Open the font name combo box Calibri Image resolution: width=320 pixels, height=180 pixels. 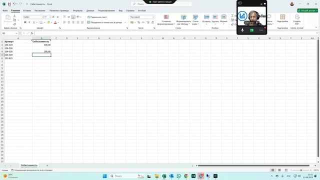tap(33, 17)
